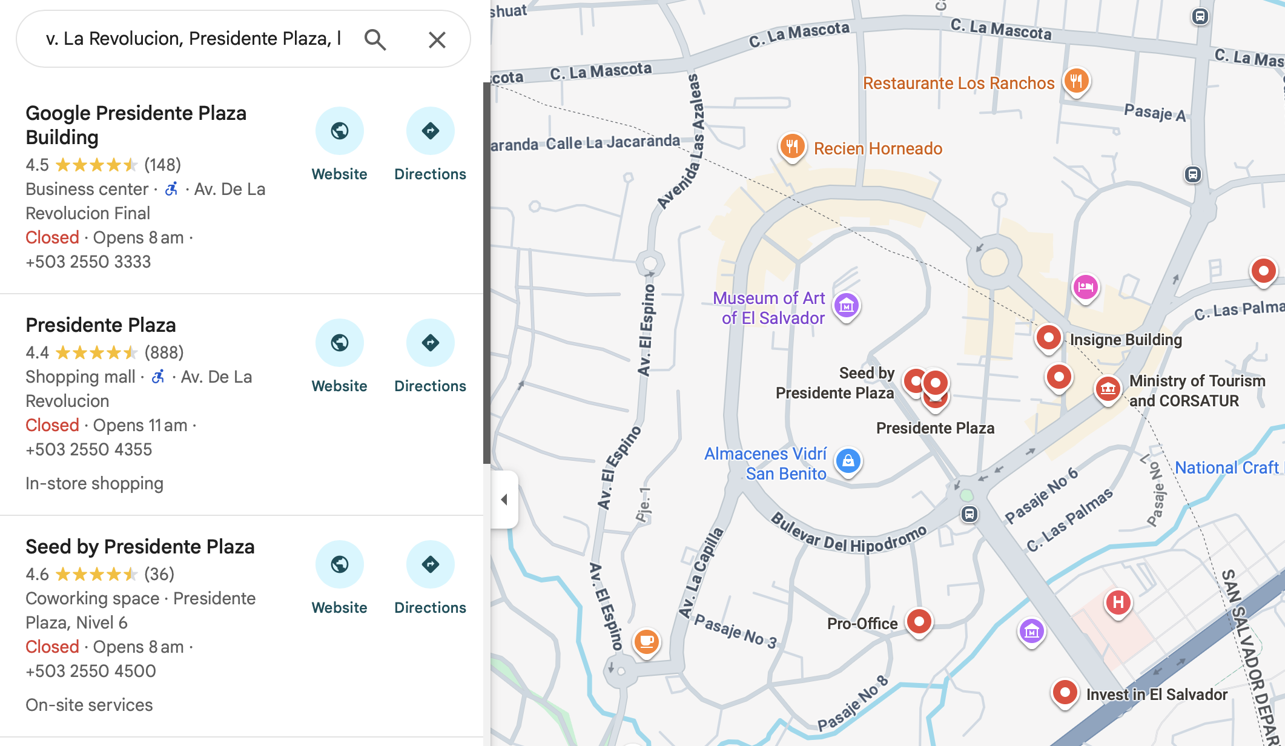This screenshot has width=1285, height=746.
Task: Click Recien Horneado restaurant pin
Action: pos(792,147)
